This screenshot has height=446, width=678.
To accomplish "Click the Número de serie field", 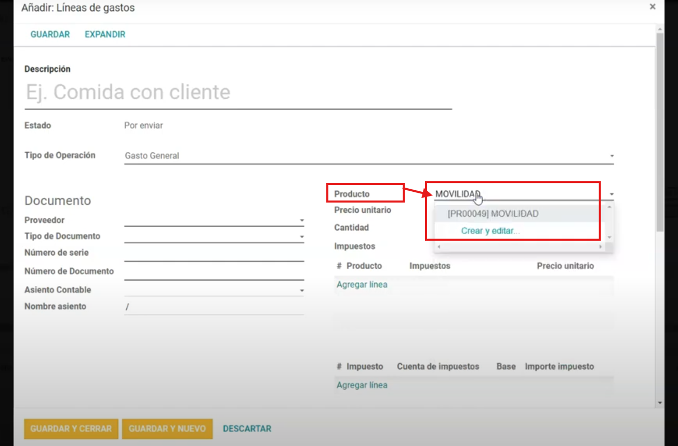I will pos(214,254).
